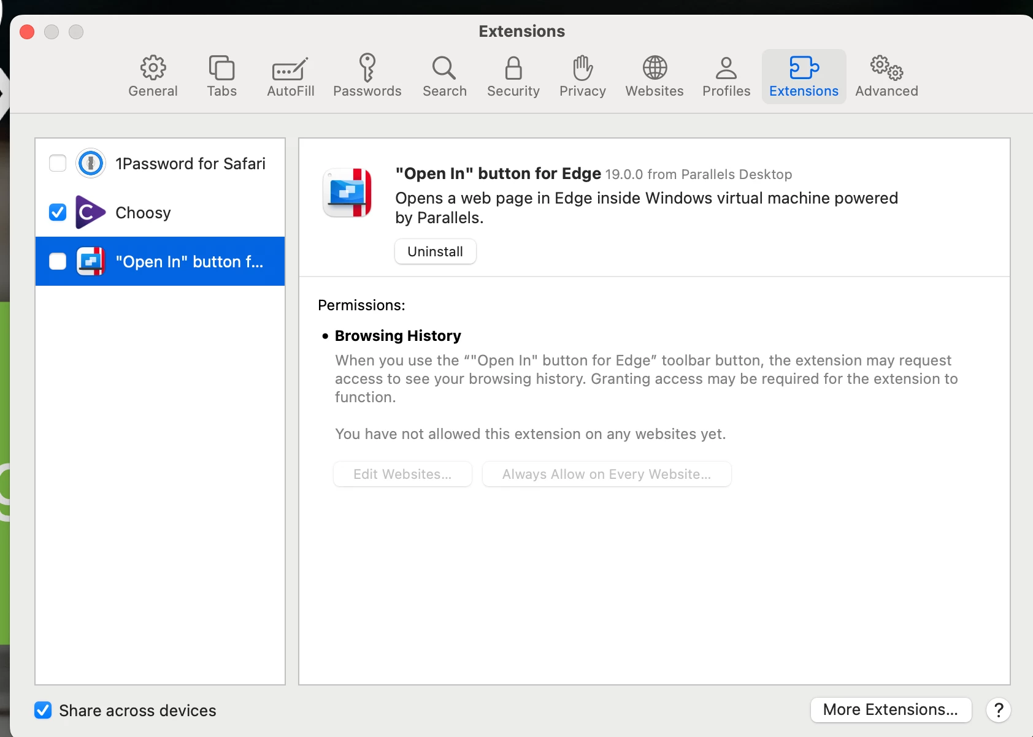Enable the "Open In" button extension checkbox
1033x737 pixels.
coord(58,261)
